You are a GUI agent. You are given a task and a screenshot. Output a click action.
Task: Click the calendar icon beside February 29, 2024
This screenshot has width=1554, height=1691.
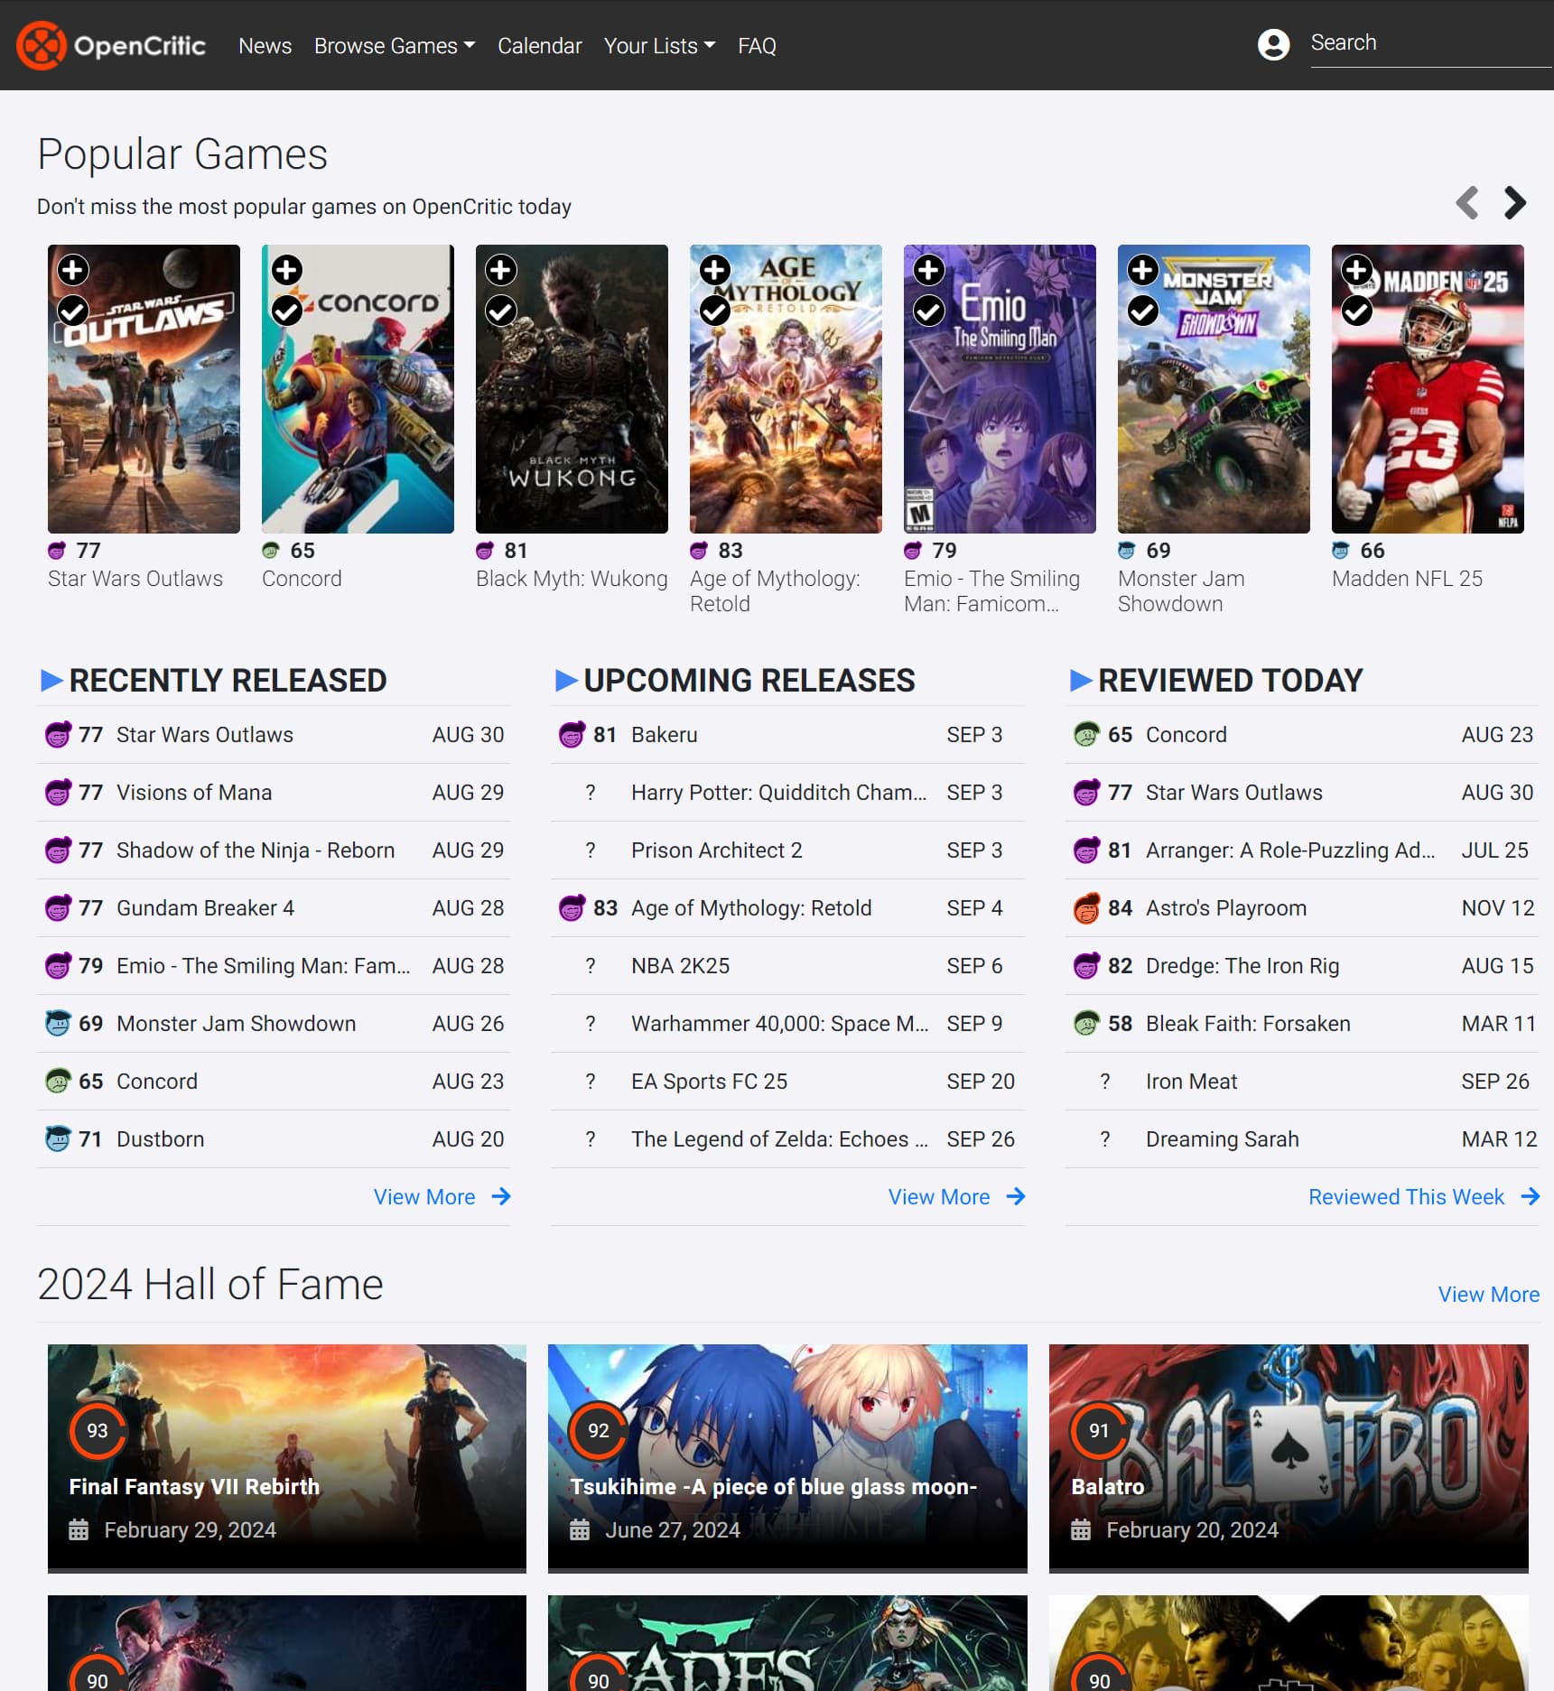pos(79,1529)
